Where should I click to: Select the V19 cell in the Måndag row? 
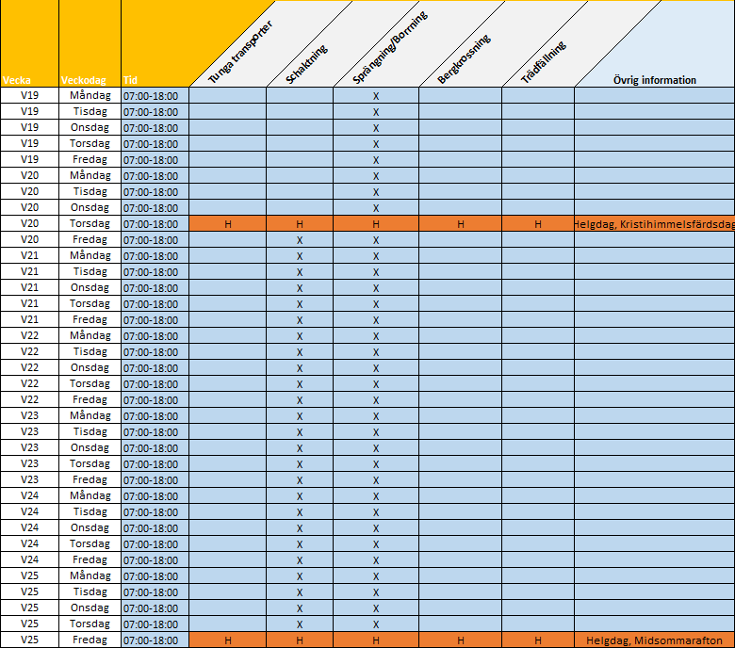(x=29, y=95)
